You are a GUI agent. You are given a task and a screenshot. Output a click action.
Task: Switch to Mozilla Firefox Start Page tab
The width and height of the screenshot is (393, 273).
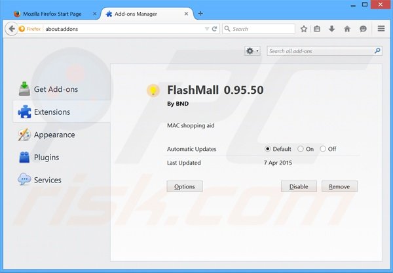click(52, 14)
